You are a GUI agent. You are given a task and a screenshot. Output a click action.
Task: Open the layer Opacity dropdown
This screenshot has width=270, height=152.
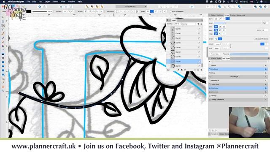pyautogui.click(x=178, y=24)
